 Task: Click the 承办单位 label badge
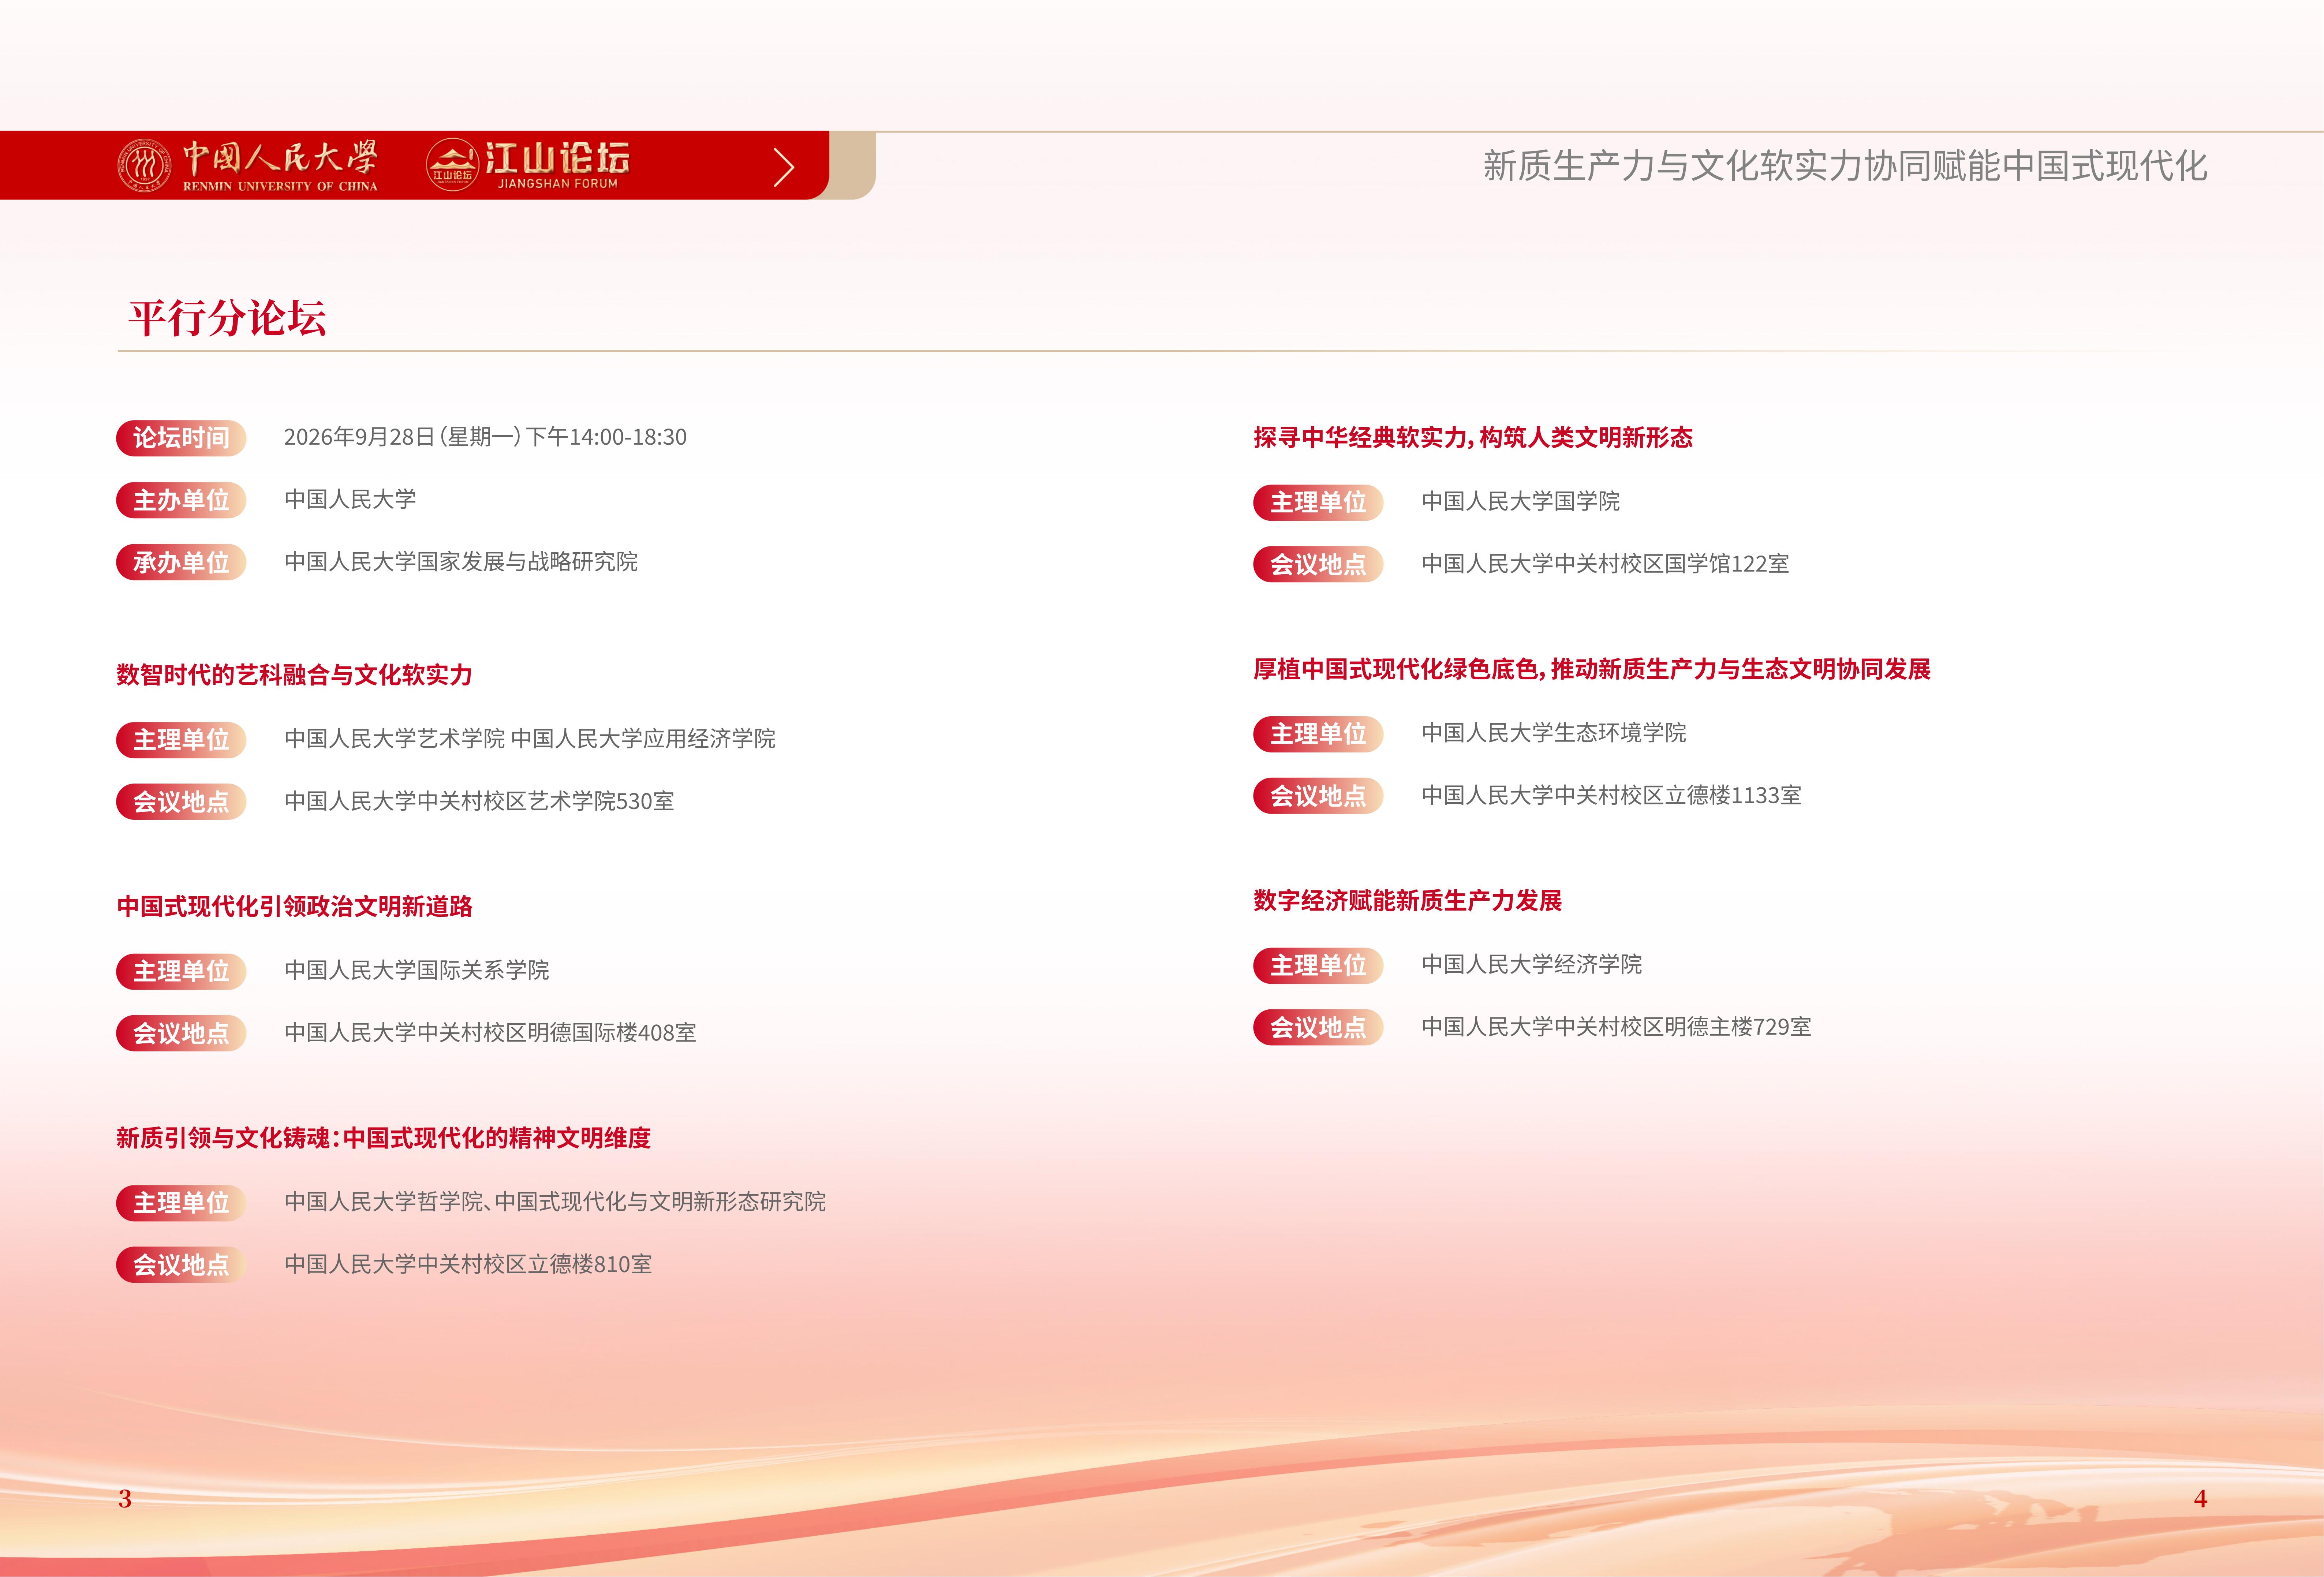pyautogui.click(x=181, y=562)
